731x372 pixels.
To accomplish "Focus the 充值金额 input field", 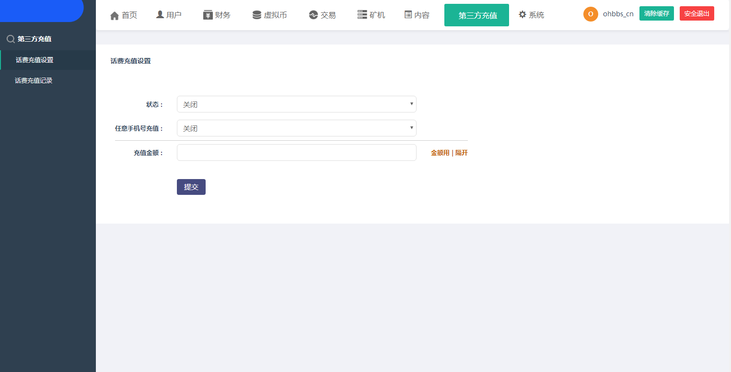I will 296,153.
